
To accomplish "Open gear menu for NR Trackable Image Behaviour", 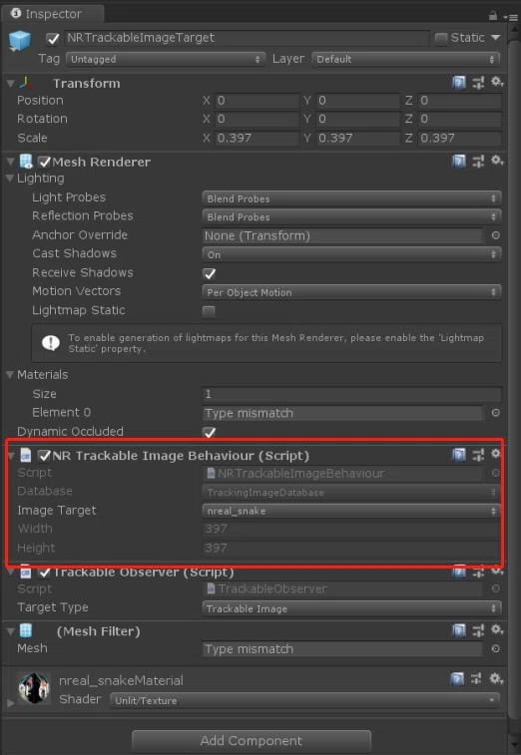I will tap(495, 454).
